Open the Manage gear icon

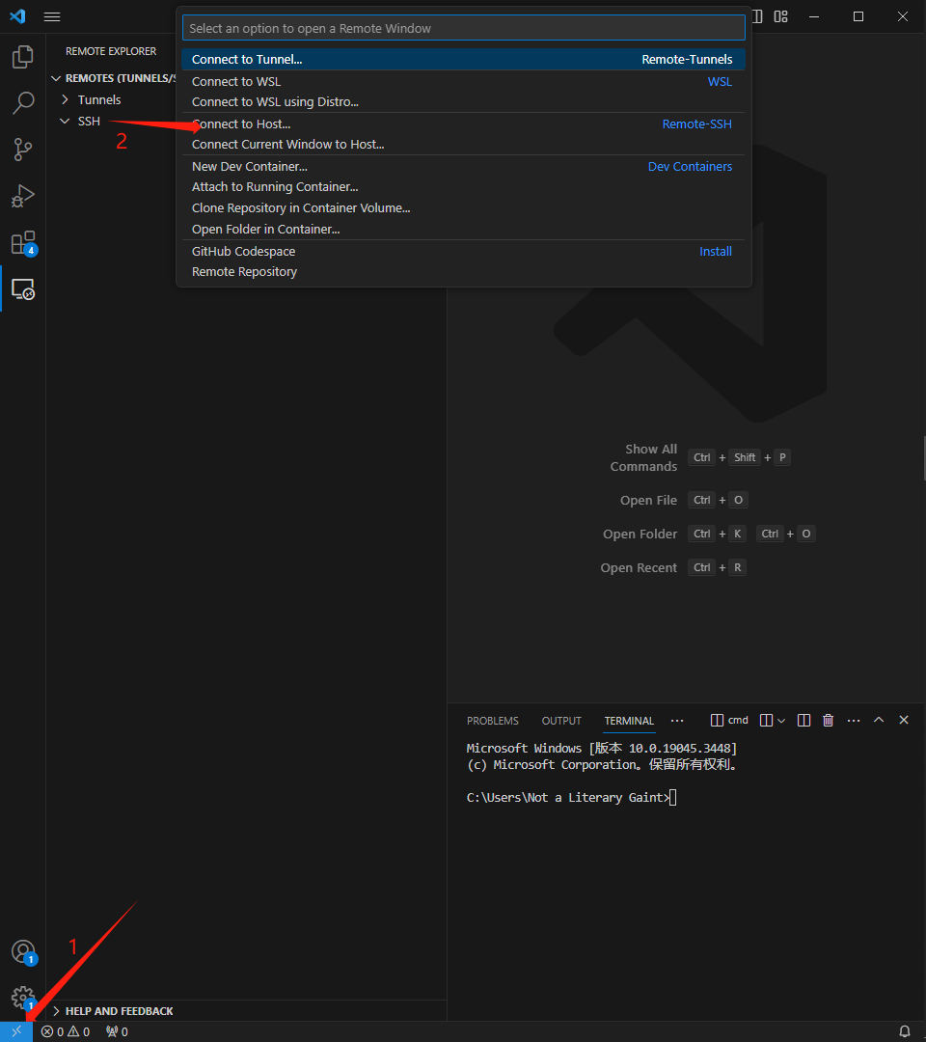click(x=23, y=998)
